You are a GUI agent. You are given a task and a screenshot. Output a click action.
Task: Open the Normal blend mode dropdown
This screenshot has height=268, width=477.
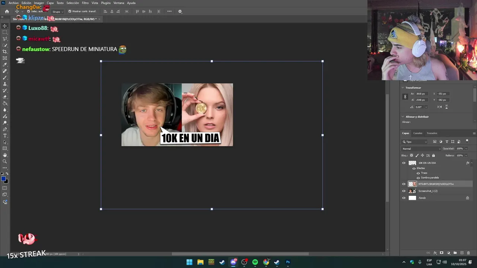[421, 149]
